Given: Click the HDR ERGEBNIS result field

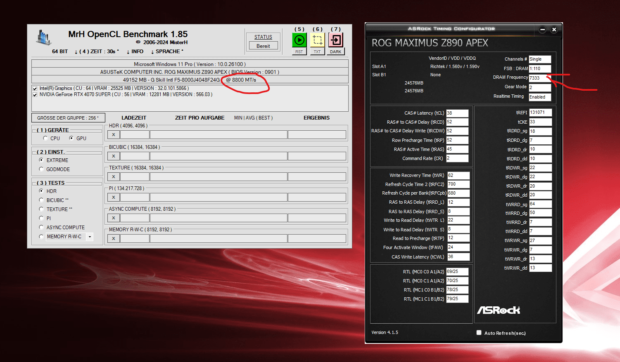Looking at the screenshot, I should (317, 134).
